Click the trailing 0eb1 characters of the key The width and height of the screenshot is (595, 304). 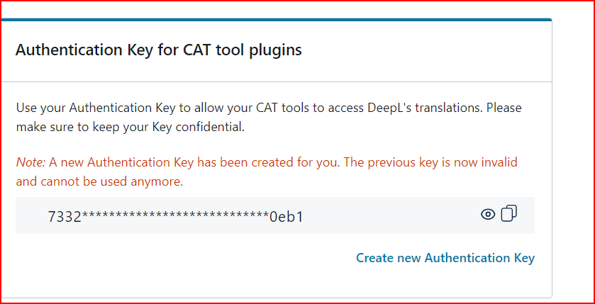[286, 216]
